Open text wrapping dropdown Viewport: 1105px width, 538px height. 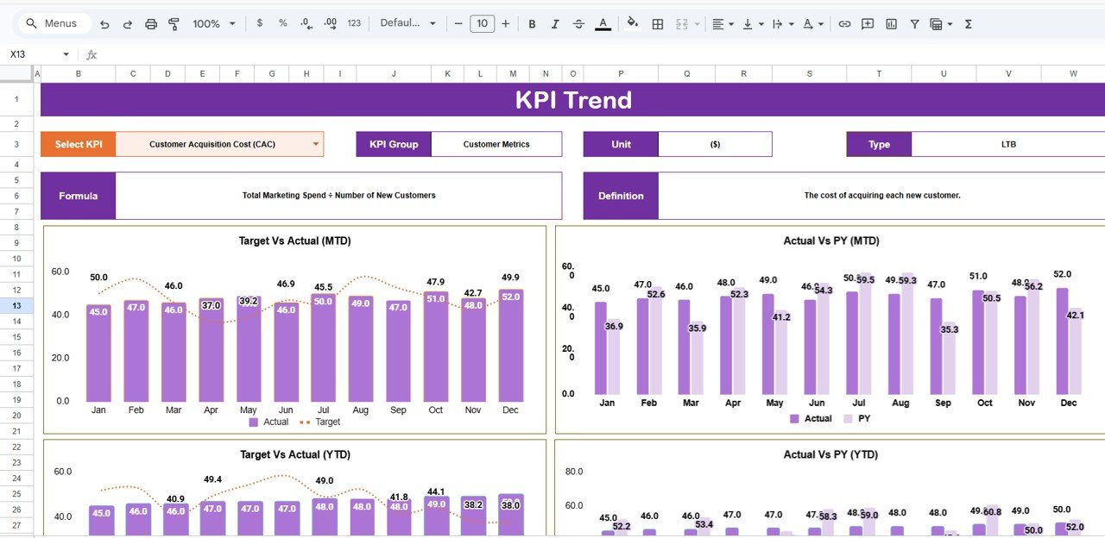point(783,24)
